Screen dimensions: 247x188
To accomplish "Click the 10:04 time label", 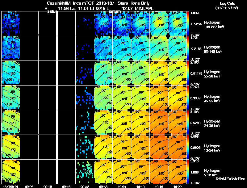I will [122, 186].
